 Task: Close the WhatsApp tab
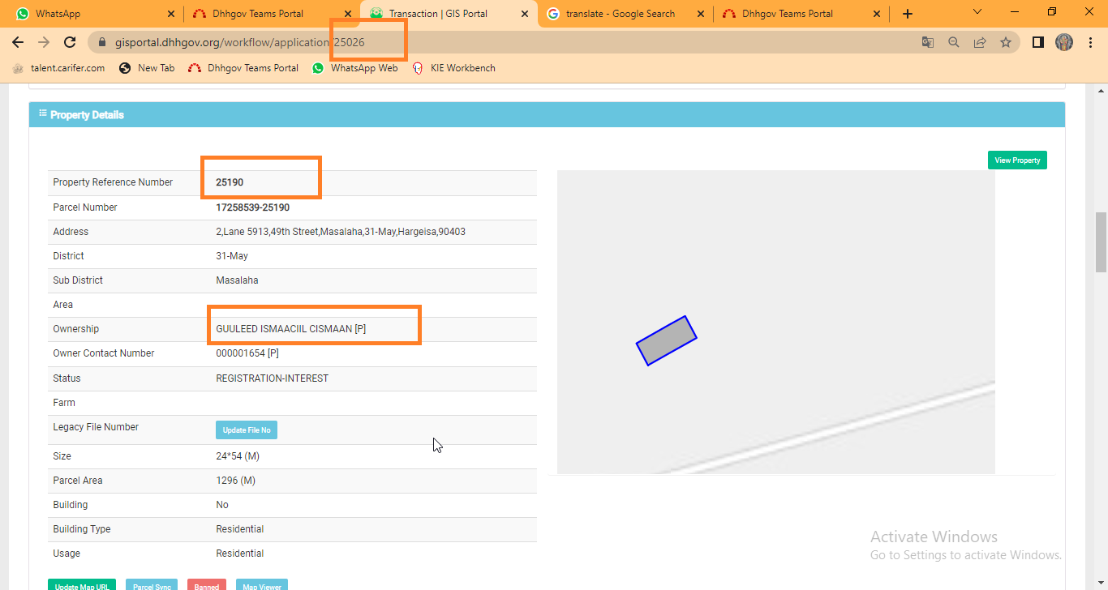171,14
